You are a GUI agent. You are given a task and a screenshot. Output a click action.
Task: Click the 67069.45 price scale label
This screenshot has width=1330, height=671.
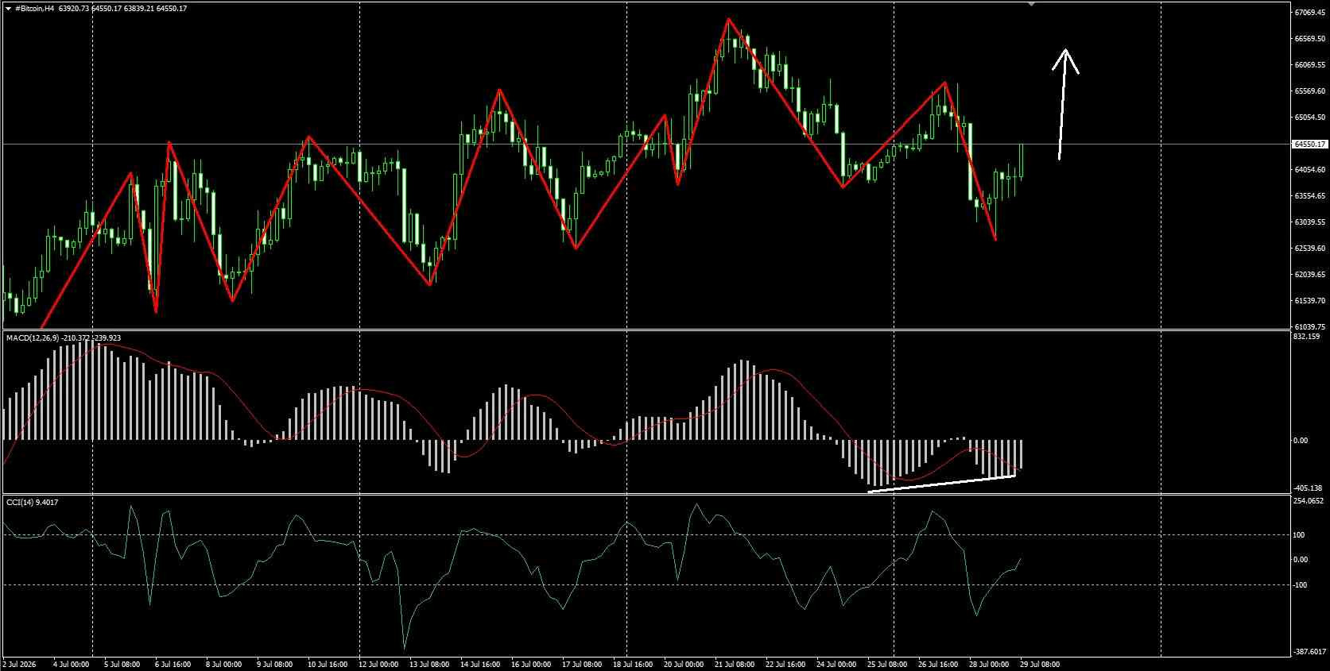click(1309, 13)
